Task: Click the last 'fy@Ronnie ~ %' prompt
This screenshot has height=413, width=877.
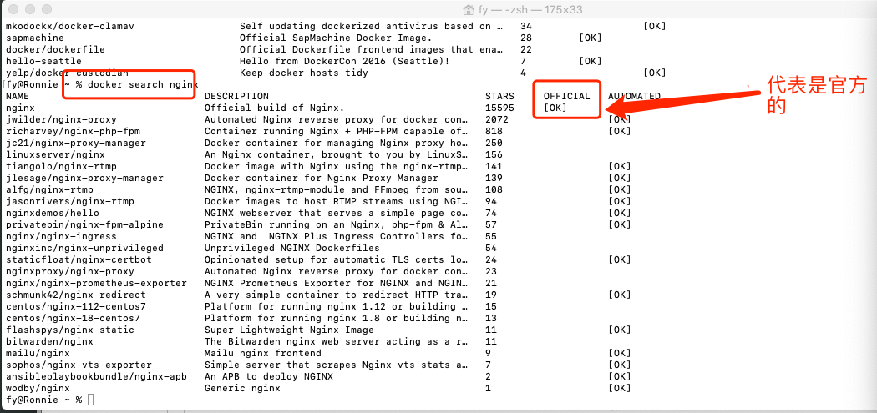Action: point(43,400)
